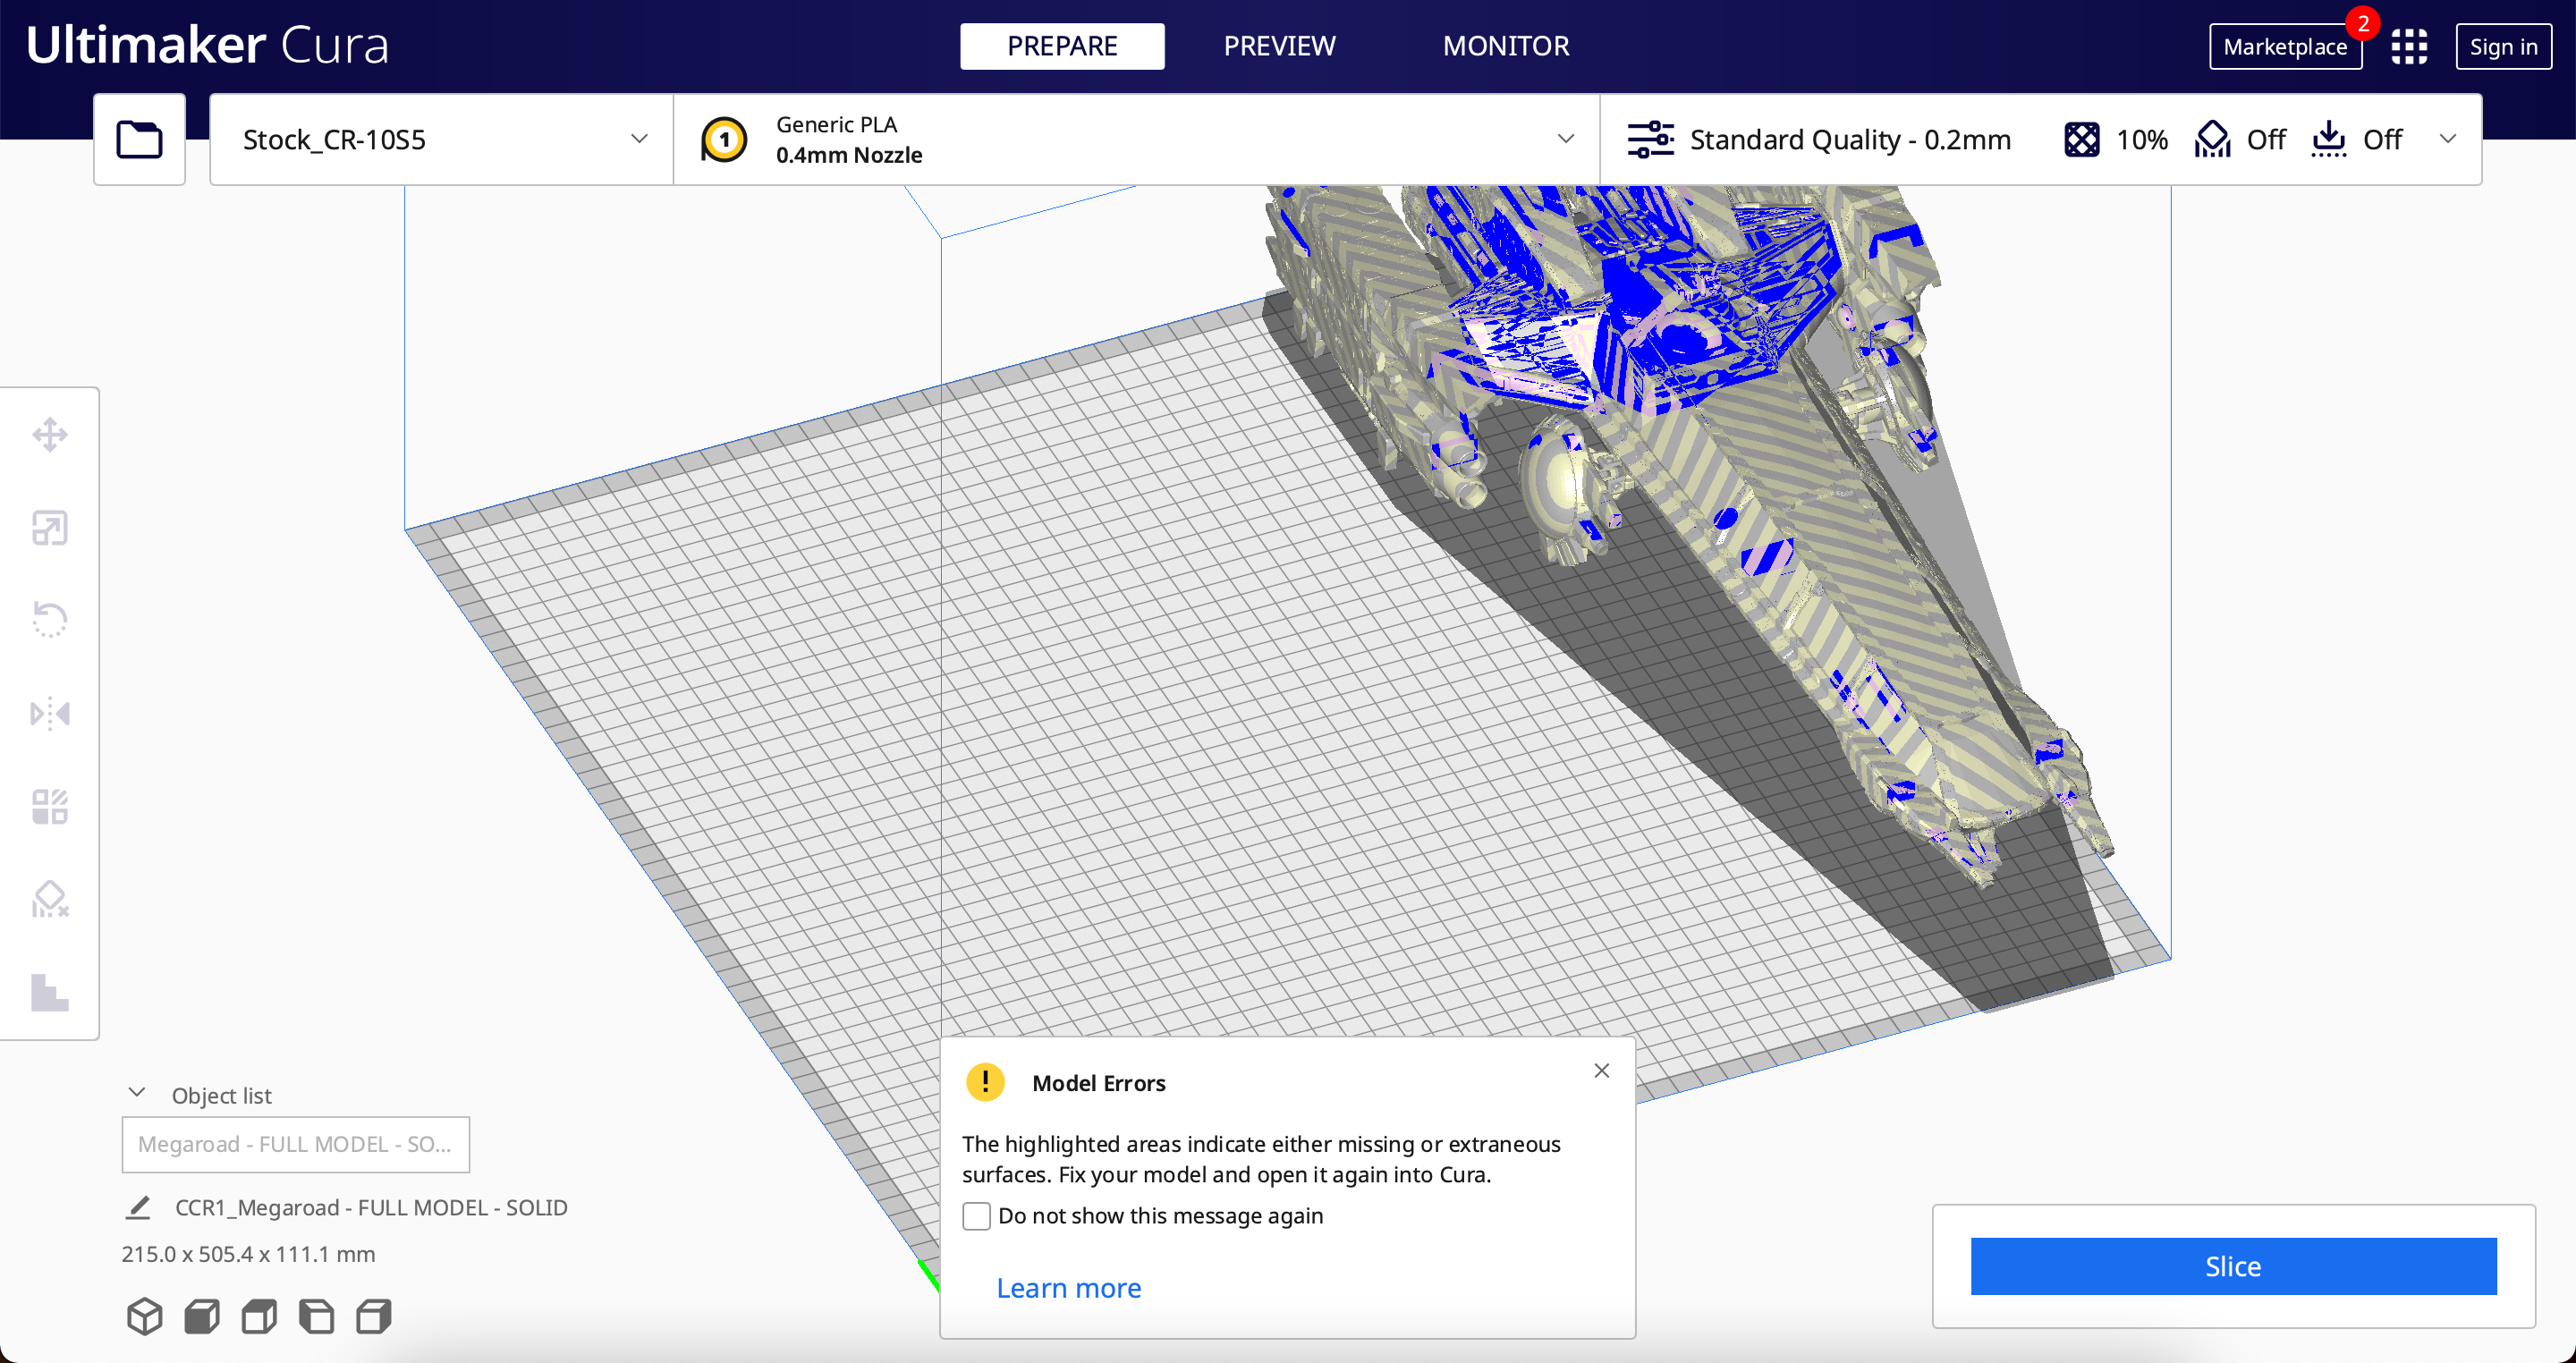Switch to top view cube icon
This screenshot has height=1363, width=2576.
(x=259, y=1316)
